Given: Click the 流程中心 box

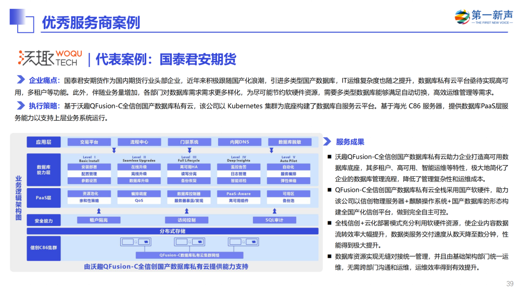Looking at the screenshot, I should point(139,142).
